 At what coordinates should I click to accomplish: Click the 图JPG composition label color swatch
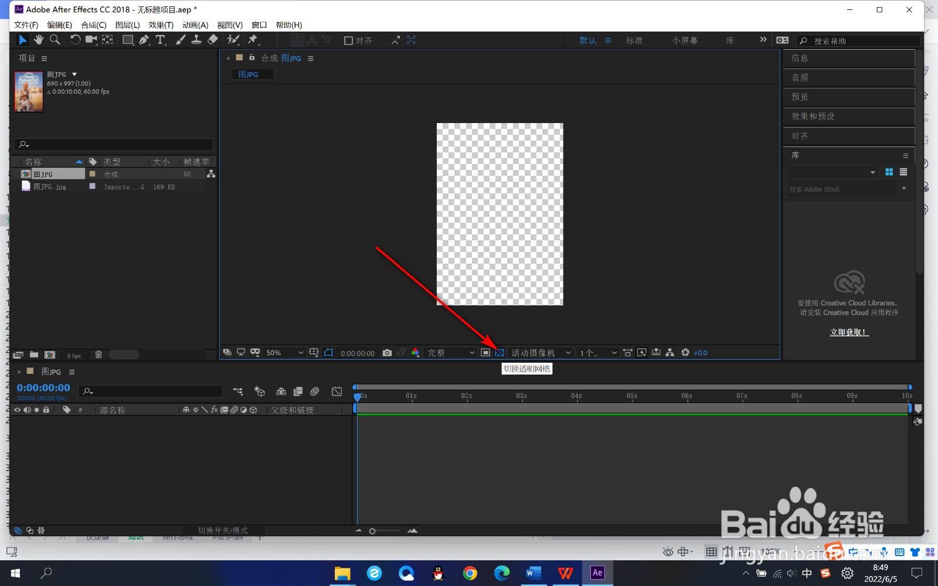[92, 174]
